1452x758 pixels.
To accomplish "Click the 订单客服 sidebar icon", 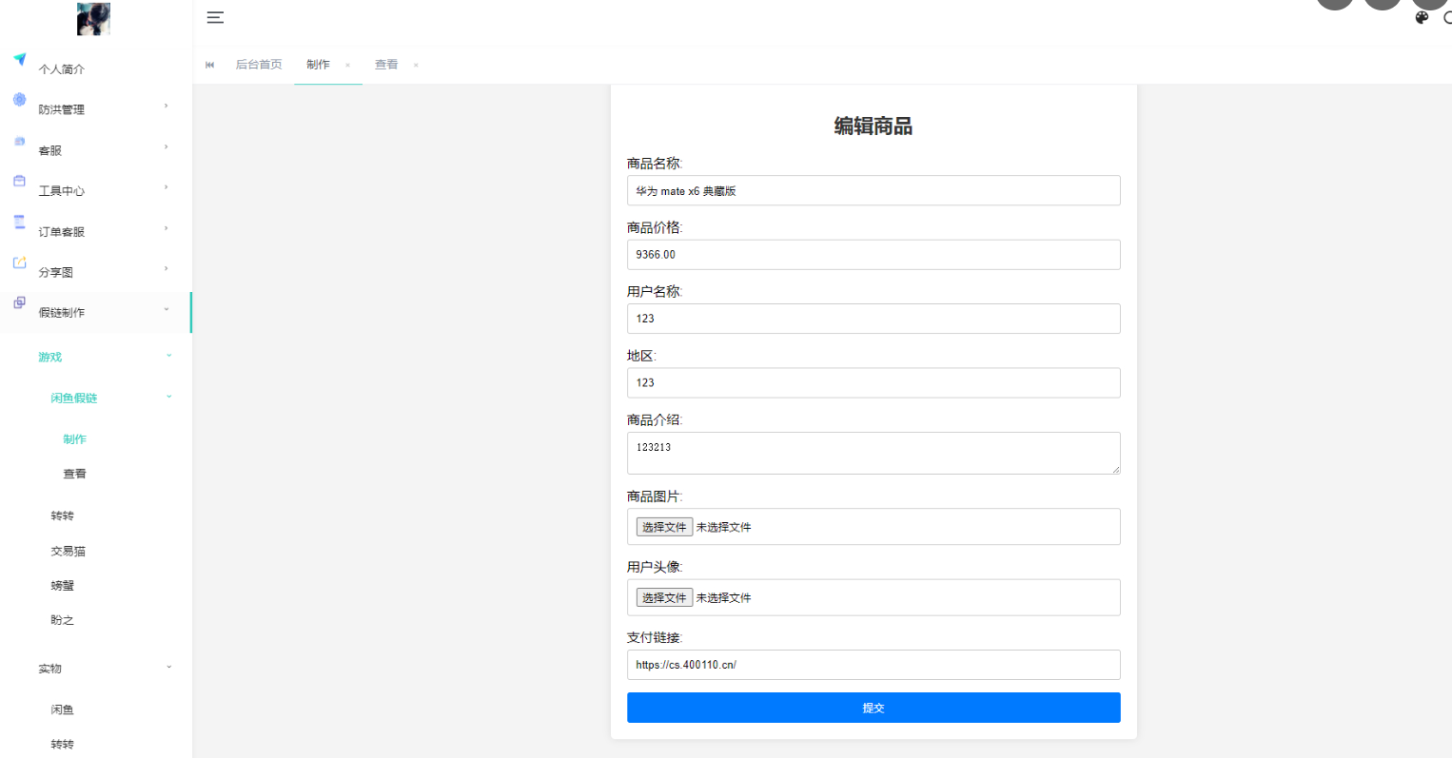I will [19, 222].
